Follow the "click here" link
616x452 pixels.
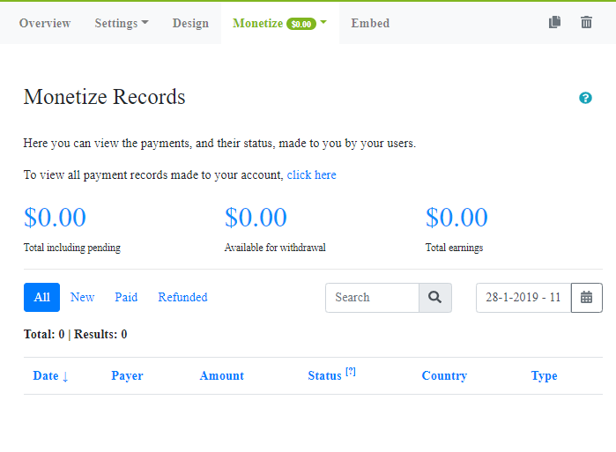(311, 175)
